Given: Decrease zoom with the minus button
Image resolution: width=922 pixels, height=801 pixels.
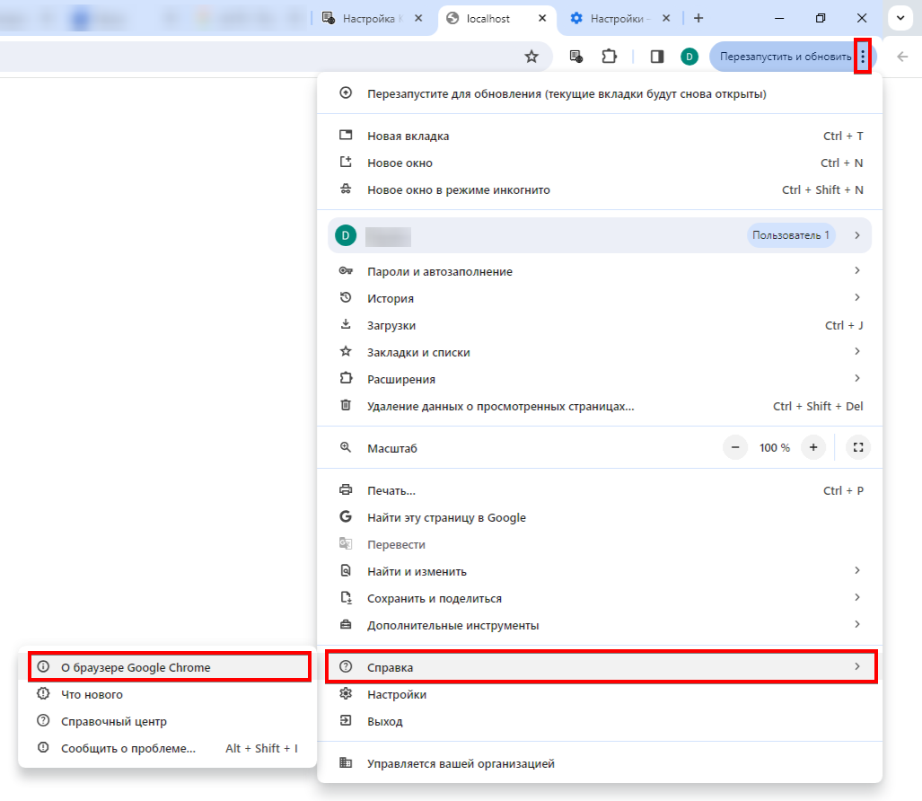Looking at the screenshot, I should [735, 447].
